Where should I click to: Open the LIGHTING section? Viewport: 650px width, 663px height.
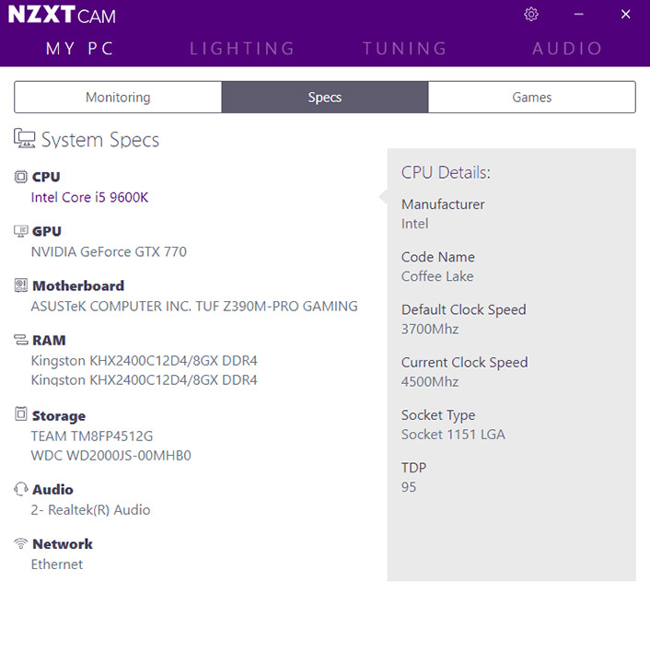(242, 49)
